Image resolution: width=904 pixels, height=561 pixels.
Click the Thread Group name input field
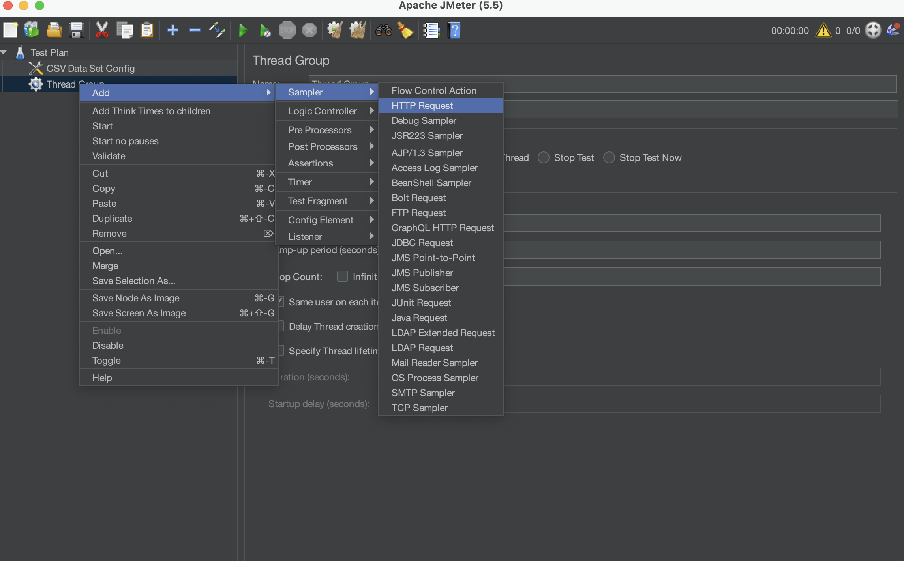click(700, 84)
